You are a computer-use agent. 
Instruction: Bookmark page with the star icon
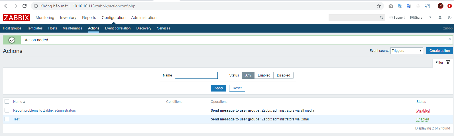click(378, 6)
